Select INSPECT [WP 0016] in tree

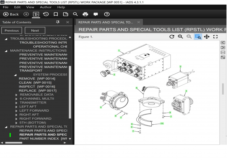pyautogui.click(x=37, y=87)
